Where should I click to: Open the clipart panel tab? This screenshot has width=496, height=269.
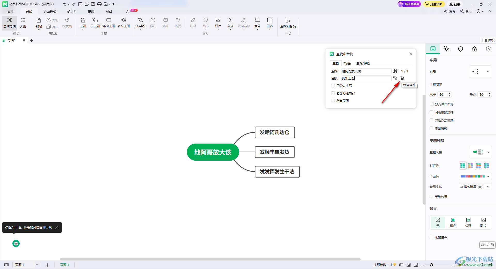coord(475,49)
